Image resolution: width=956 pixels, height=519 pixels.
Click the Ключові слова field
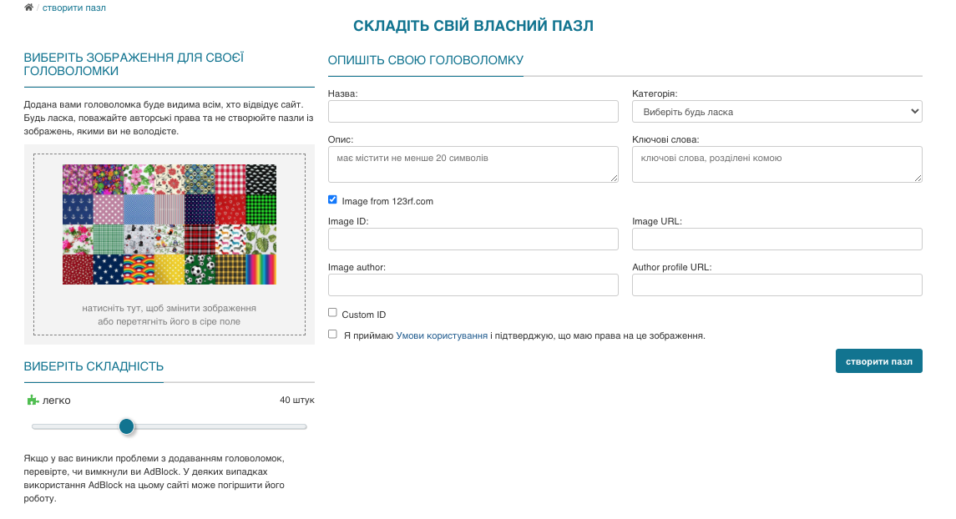776,164
